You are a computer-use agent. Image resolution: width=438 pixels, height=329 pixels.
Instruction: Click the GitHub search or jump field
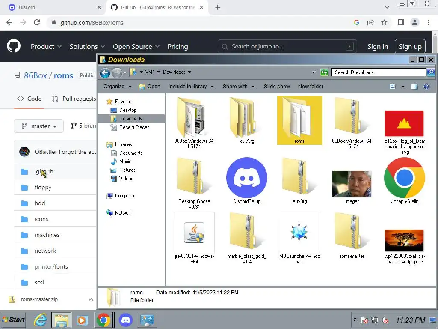[287, 46]
